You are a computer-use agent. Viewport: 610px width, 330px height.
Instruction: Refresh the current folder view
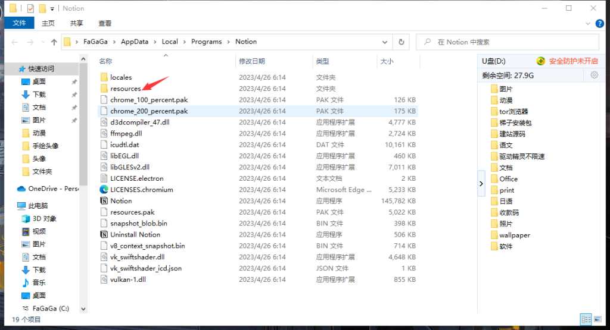pyautogui.click(x=401, y=42)
